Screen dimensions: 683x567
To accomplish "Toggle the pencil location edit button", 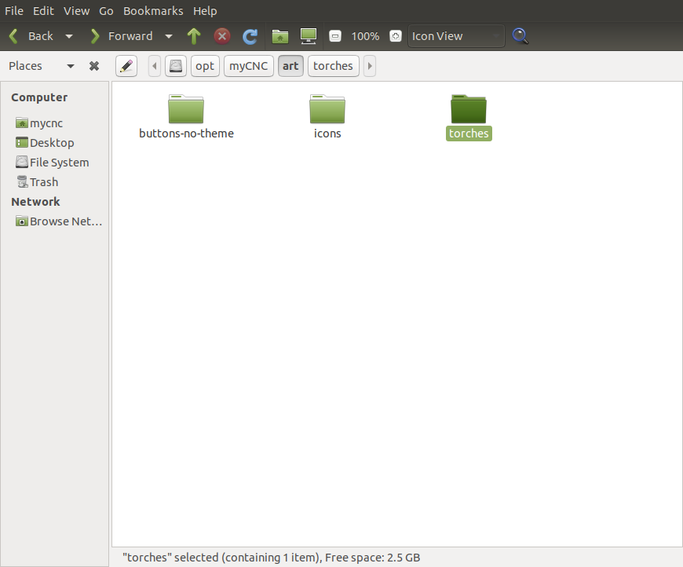I will point(126,66).
